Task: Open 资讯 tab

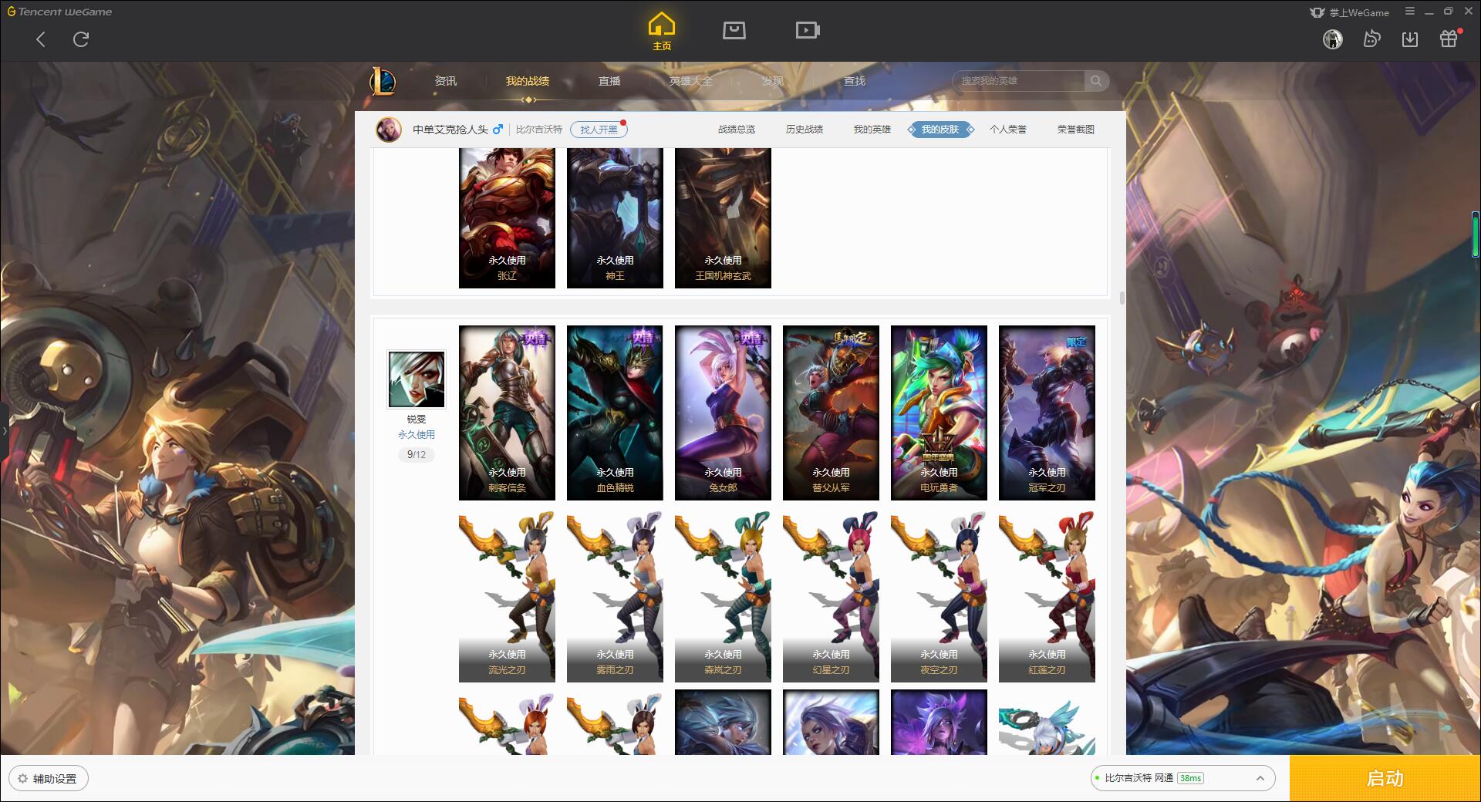Action: coord(445,81)
